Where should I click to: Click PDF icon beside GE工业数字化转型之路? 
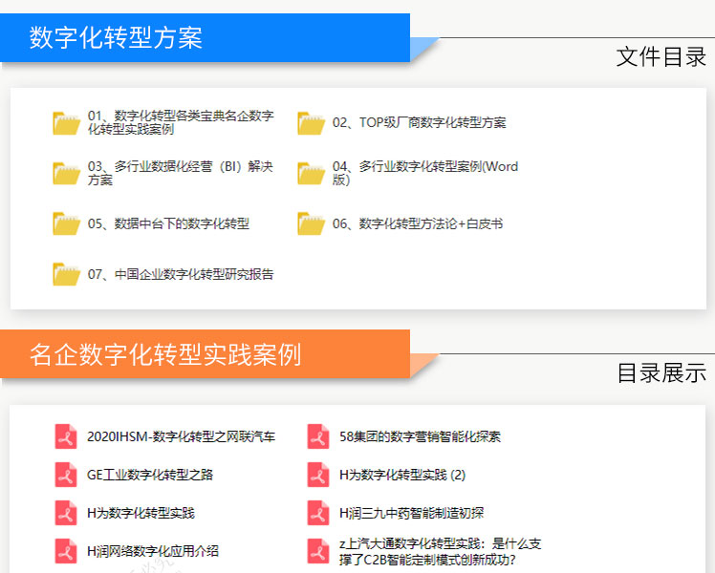coord(66,475)
